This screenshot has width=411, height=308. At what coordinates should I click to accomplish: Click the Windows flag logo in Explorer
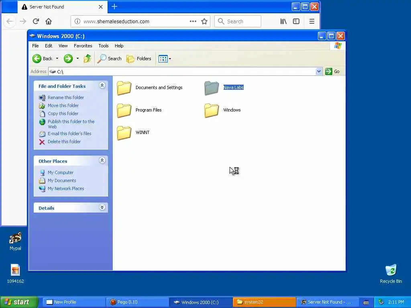pos(338,46)
